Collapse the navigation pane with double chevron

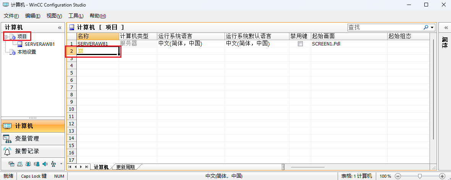tap(60, 28)
